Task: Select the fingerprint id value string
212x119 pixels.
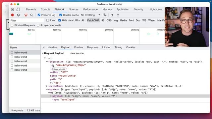Action: (x=71, y=65)
